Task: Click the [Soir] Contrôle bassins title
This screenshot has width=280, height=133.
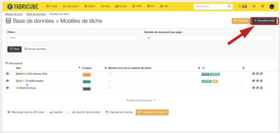Action: click(29, 81)
